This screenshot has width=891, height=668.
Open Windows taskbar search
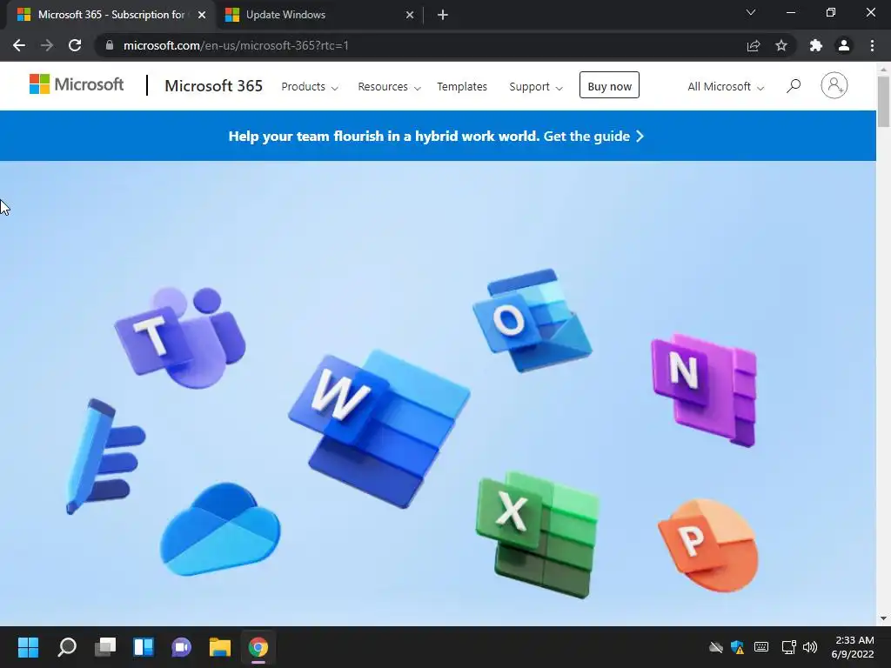click(x=67, y=647)
